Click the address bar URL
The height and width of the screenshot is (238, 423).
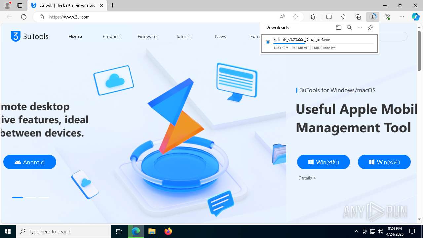pyautogui.click(x=69, y=17)
